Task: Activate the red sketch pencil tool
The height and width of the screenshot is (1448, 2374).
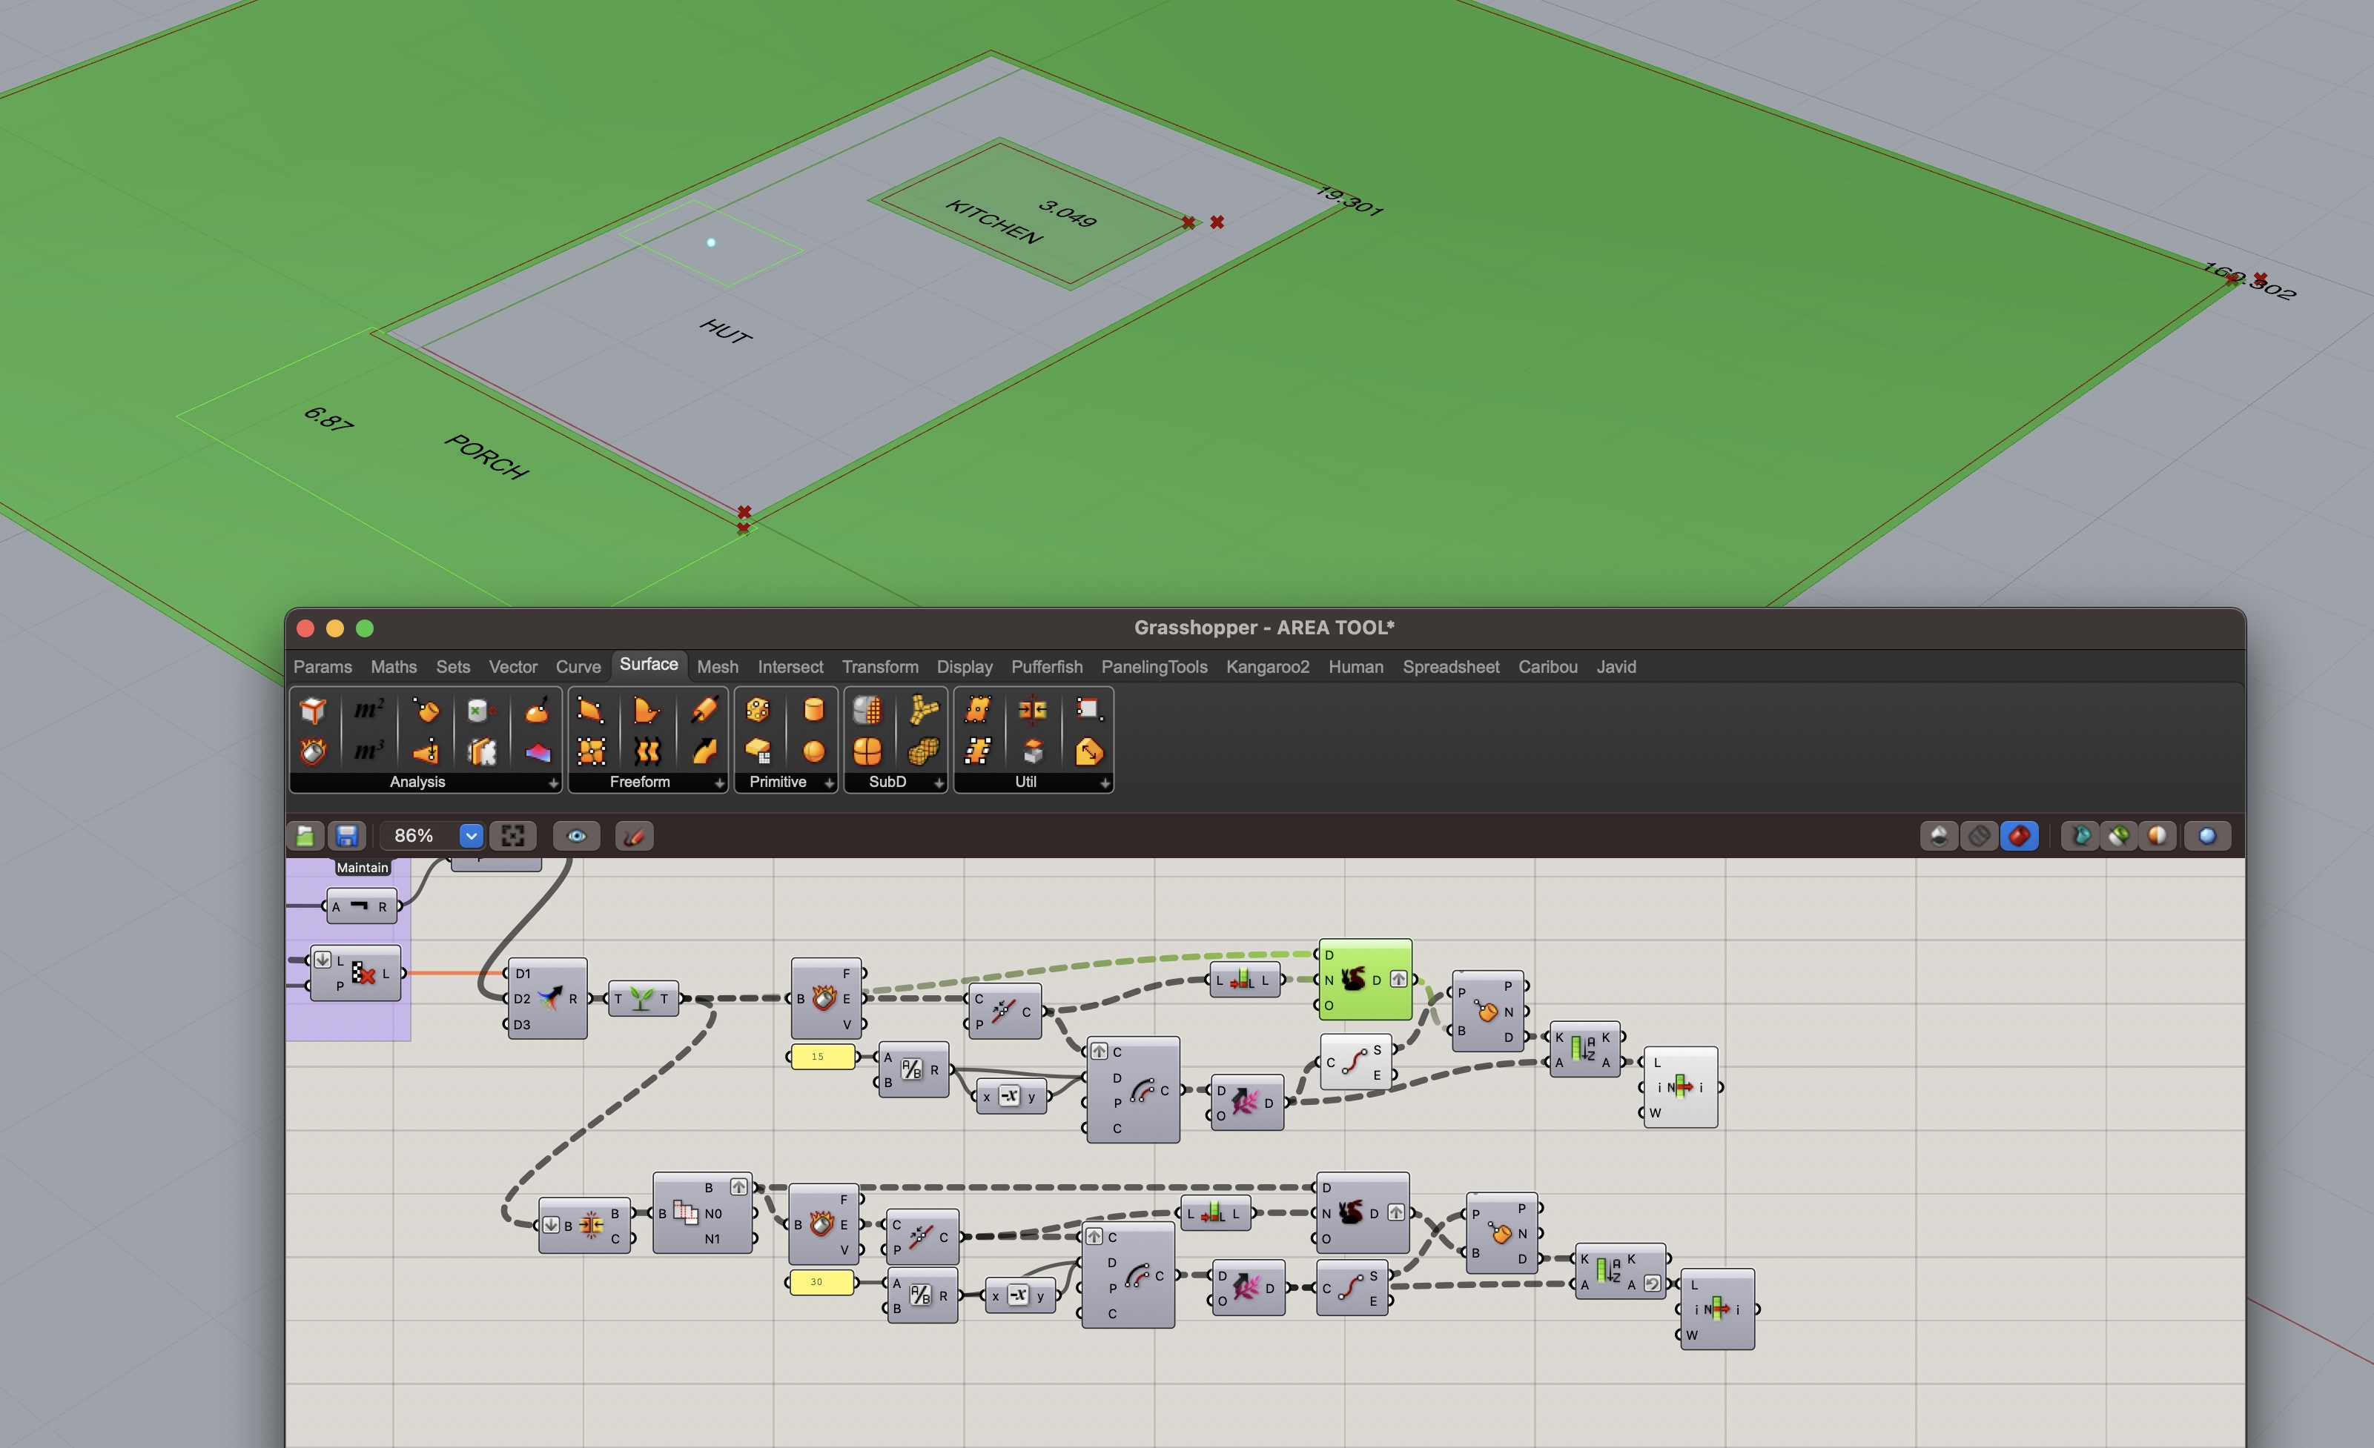Action: (633, 836)
